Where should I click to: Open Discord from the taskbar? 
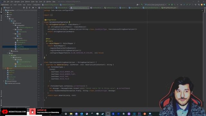coord(76,114)
